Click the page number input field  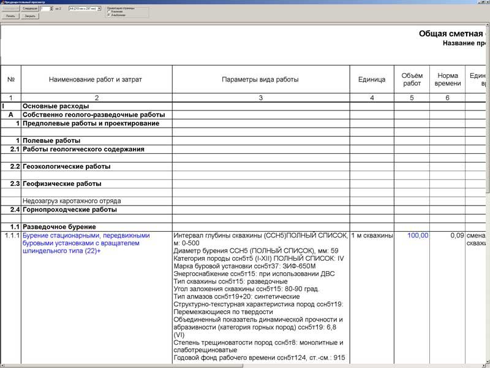coord(45,9)
